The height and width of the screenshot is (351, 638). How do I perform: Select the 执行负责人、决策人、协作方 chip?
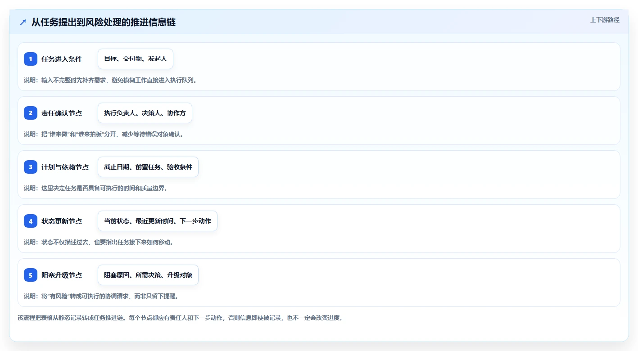[145, 113]
